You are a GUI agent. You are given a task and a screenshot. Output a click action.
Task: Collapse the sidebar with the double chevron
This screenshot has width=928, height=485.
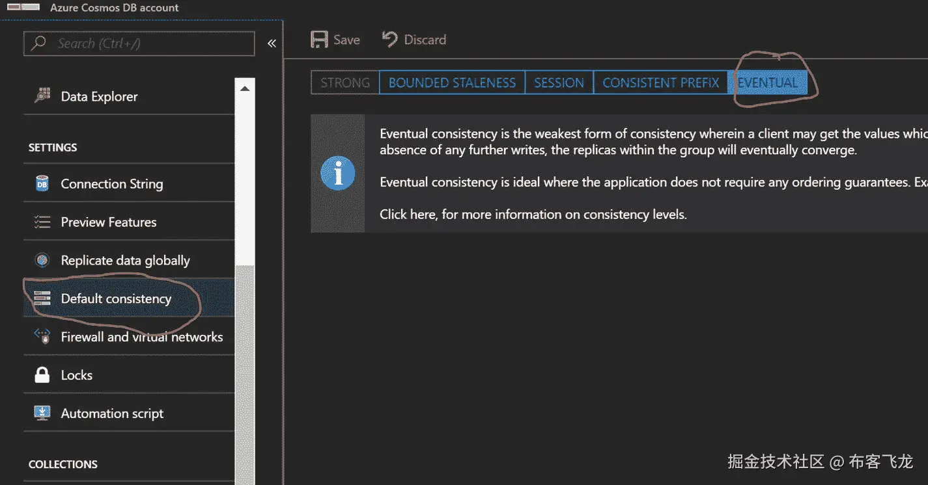(x=272, y=44)
